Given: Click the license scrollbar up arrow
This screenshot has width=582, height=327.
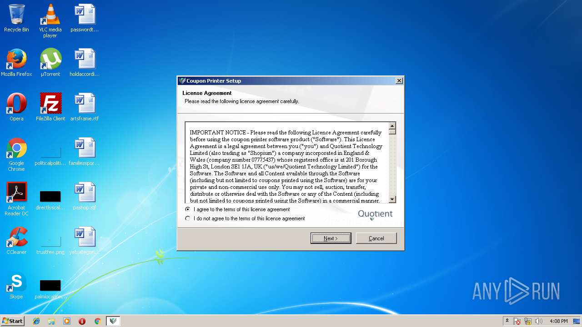Looking at the screenshot, I should coord(392,125).
